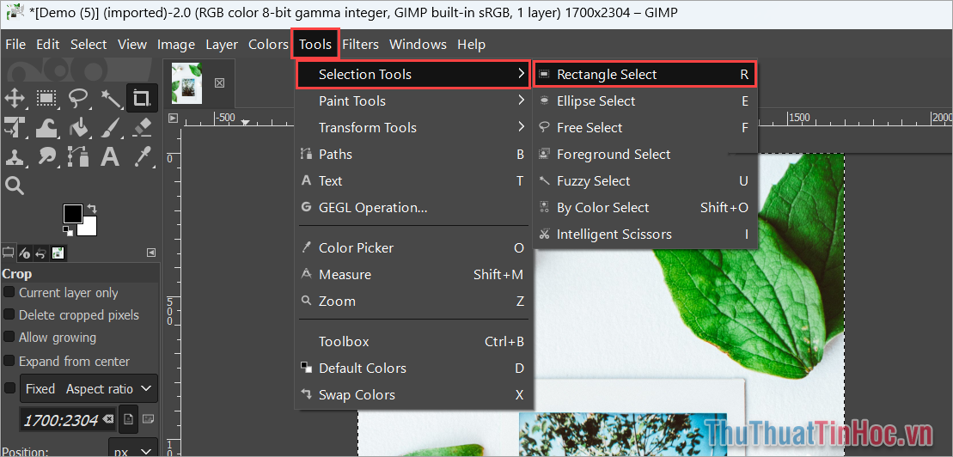Expand the Transform Tools submenu

click(x=413, y=128)
